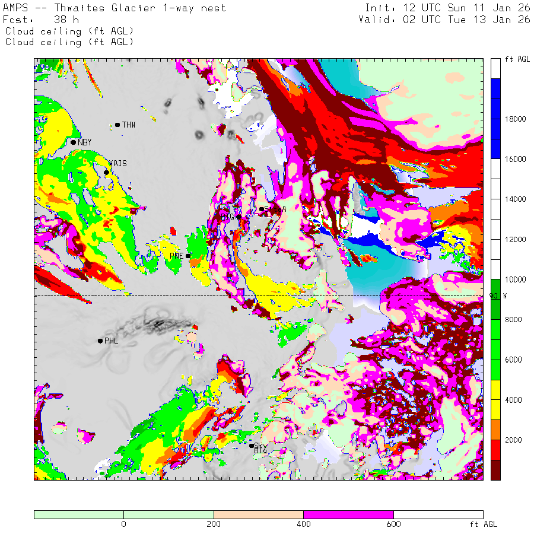Click '2000' label on vertical legend
Screen dimensions: 534x534
click(x=513, y=440)
